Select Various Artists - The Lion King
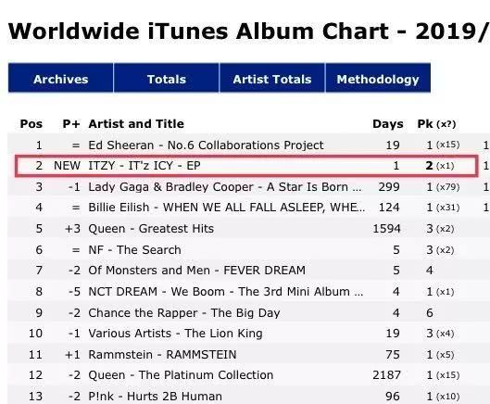490x404 pixels. tap(175, 334)
